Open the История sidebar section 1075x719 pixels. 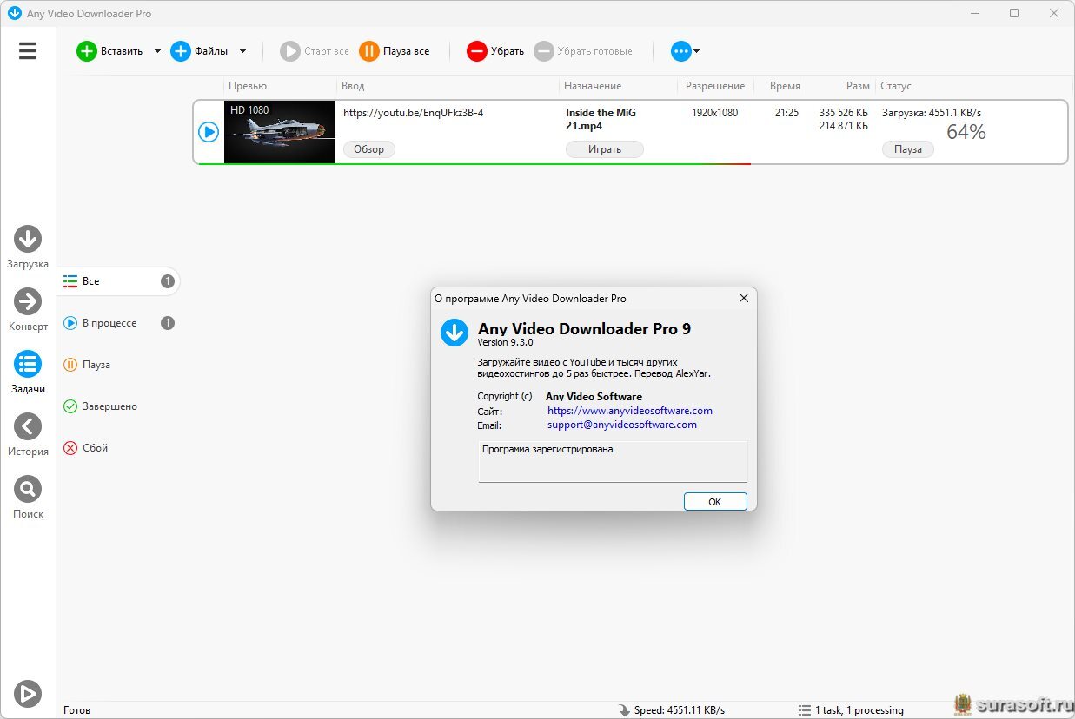28,435
